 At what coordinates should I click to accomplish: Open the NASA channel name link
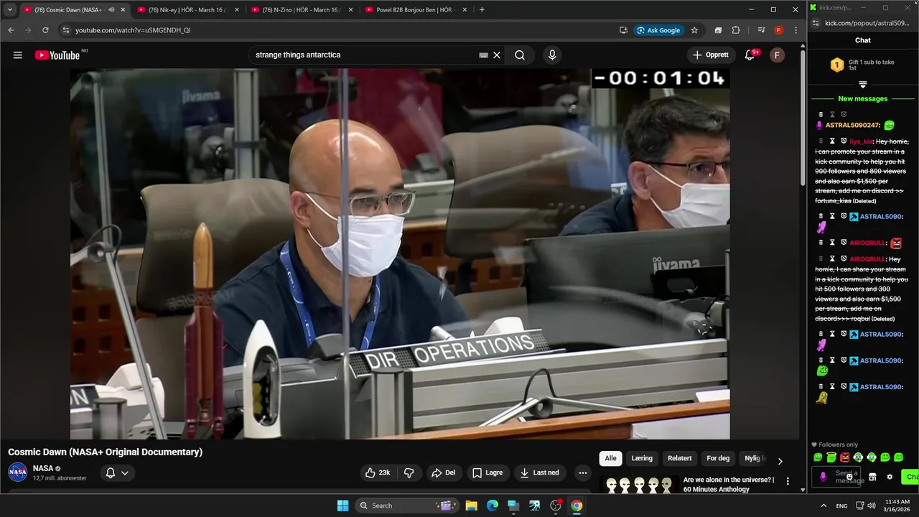coord(43,468)
